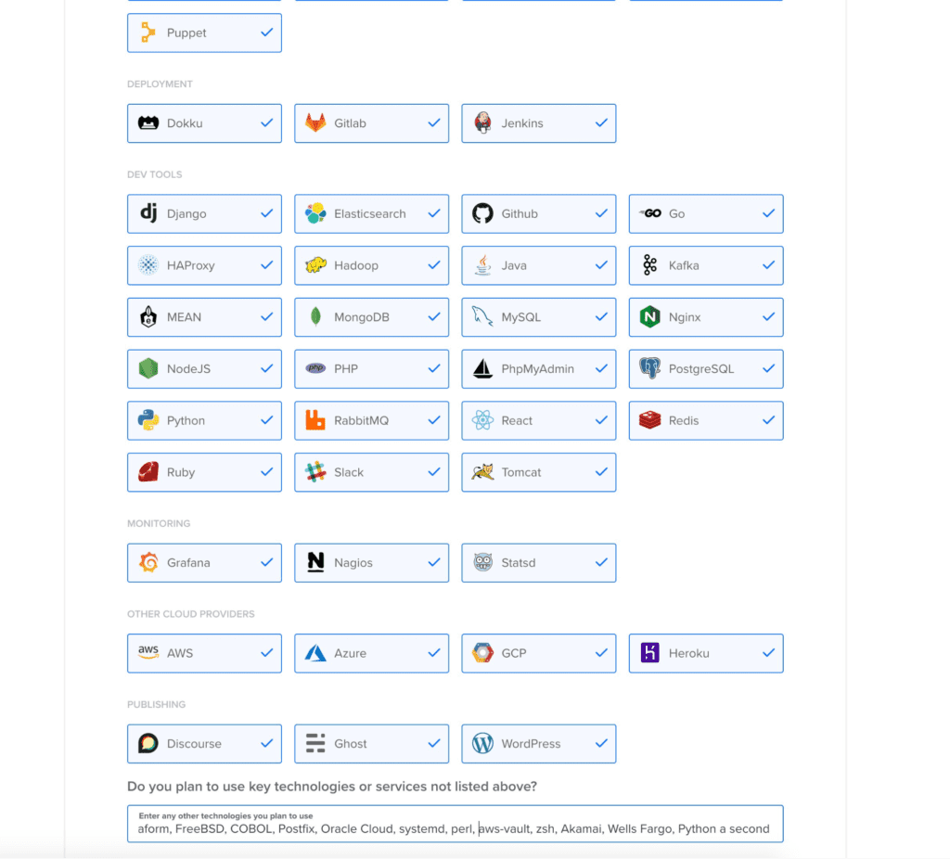Click the Redis stack icon

(x=650, y=420)
